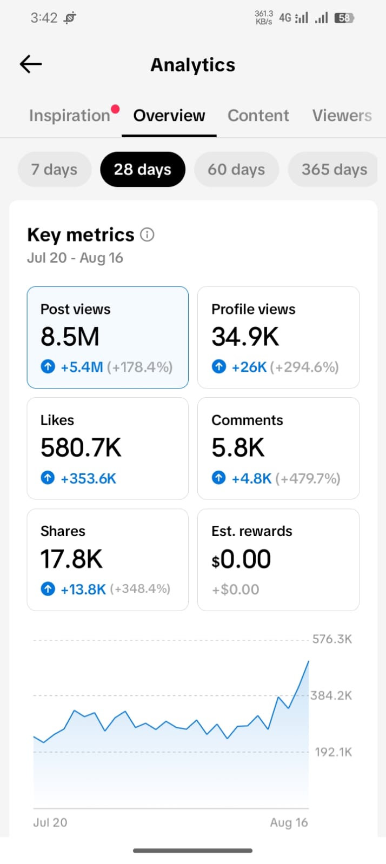Tap the Shares increase arrow icon
Screen dimensions: 386x864
[48, 589]
